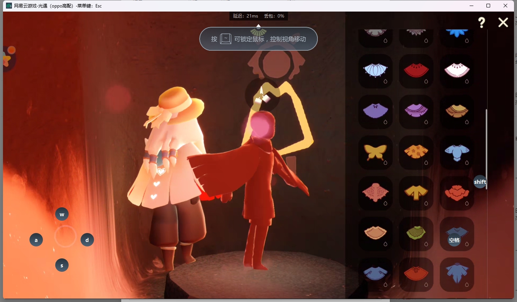Click the virtual joystick center ring
The height and width of the screenshot is (302, 517).
pyautogui.click(x=65, y=236)
